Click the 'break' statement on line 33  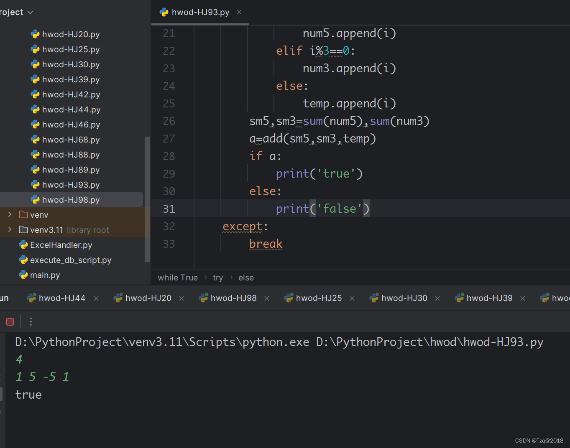(266, 244)
